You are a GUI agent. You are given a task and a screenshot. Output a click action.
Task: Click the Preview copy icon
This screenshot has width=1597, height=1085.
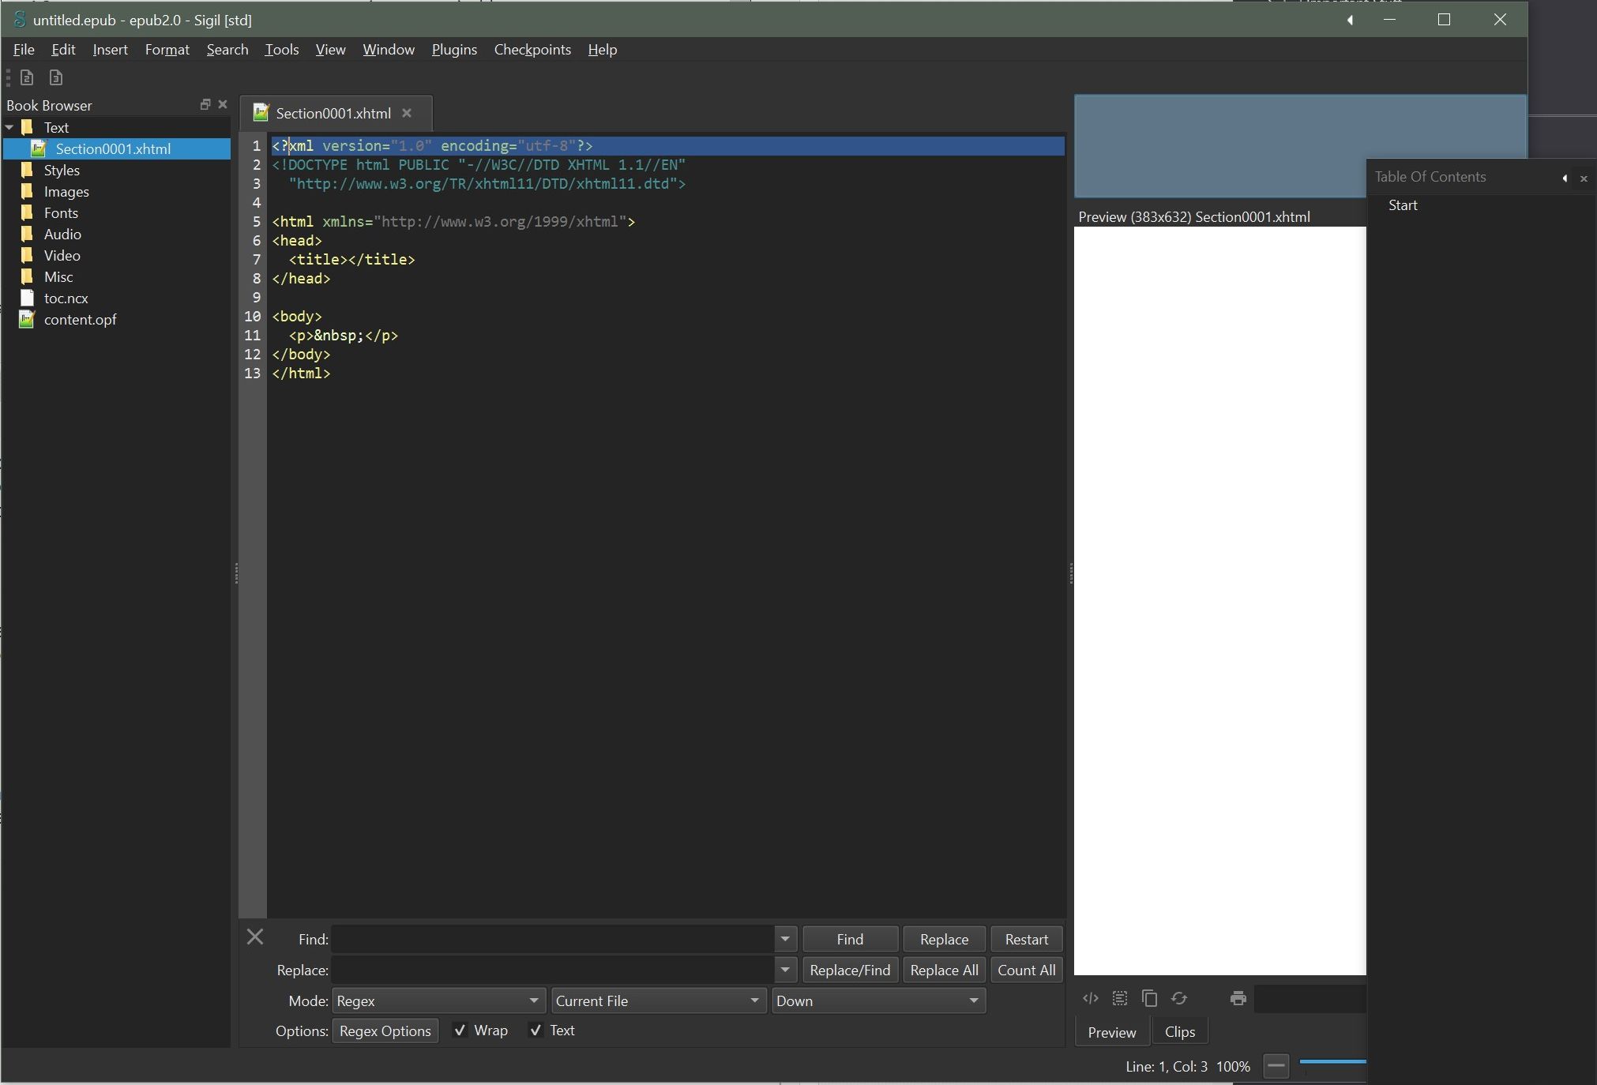[1150, 998]
